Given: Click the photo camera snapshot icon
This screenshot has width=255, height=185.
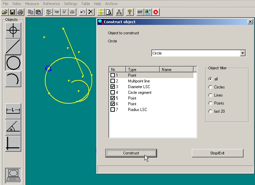Looking at the screenshot, I should pyautogui.click(x=72, y=12).
